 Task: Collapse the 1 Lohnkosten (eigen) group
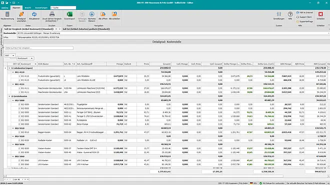pyautogui.click(x=9, y=68)
